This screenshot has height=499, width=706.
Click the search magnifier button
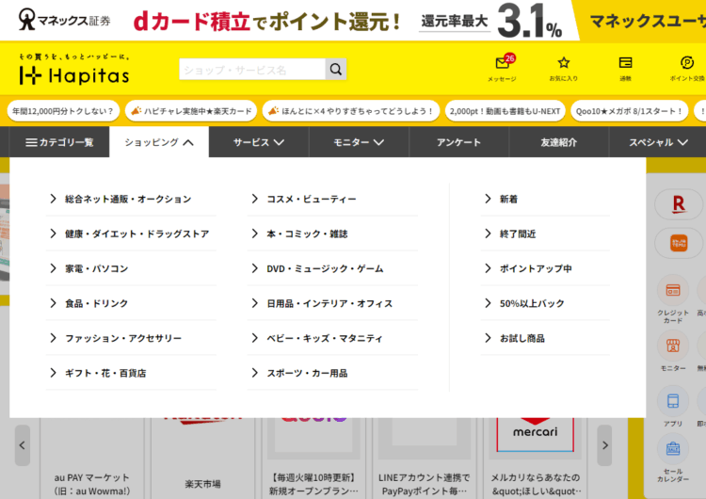coord(336,69)
